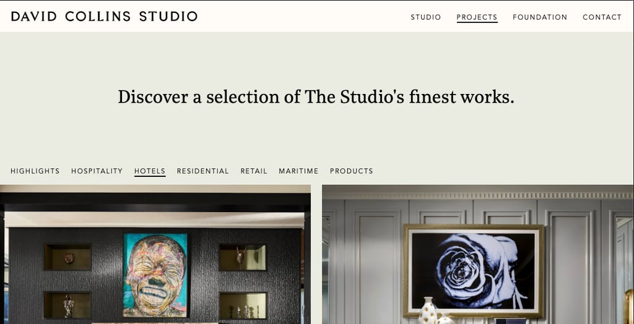Click the 'Discover a selection' headline text
Viewport: 634px width, 324px height.
coord(316,97)
